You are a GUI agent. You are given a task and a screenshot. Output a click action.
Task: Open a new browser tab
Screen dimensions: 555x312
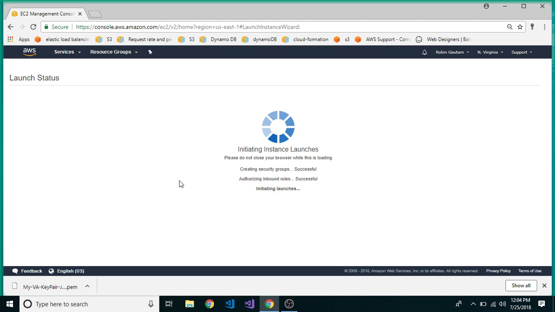(x=95, y=14)
